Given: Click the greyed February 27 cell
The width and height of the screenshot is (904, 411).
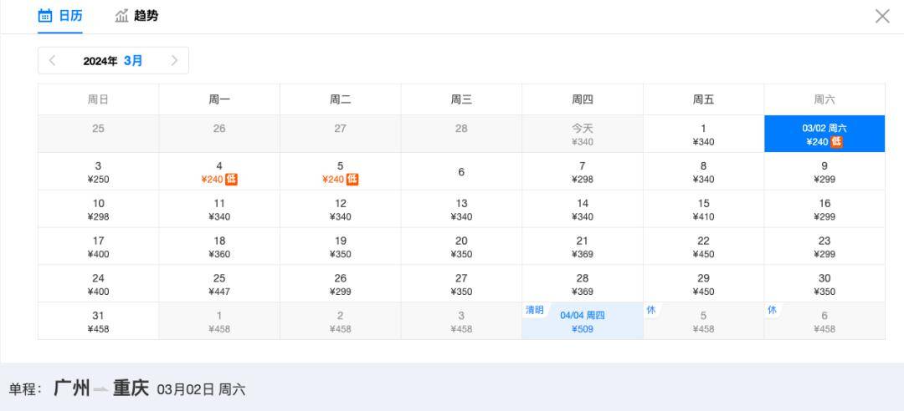Looking at the screenshot, I should [340, 134].
